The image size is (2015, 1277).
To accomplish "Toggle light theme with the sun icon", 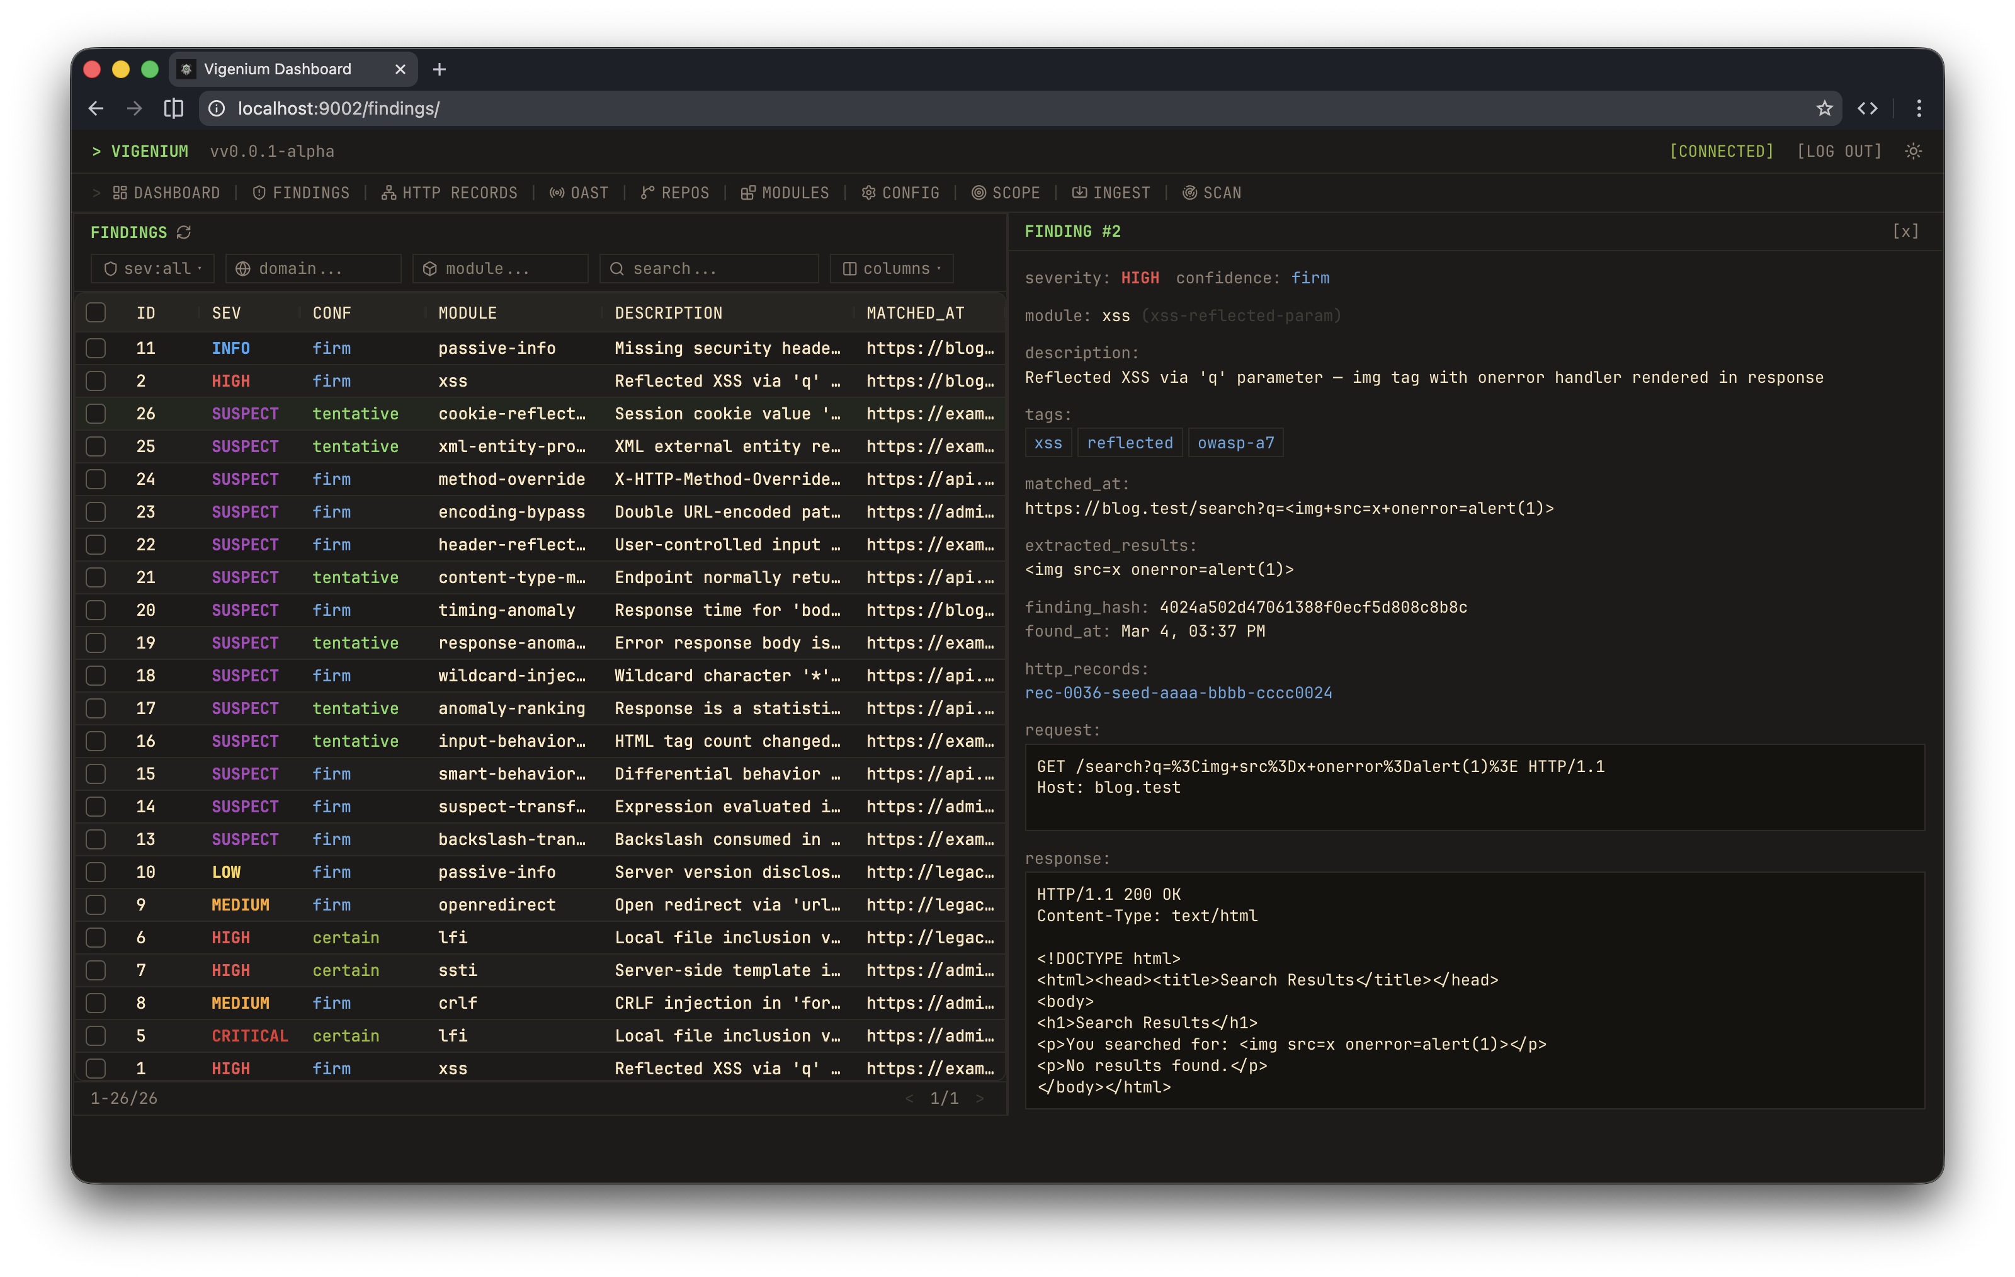I will point(1915,150).
